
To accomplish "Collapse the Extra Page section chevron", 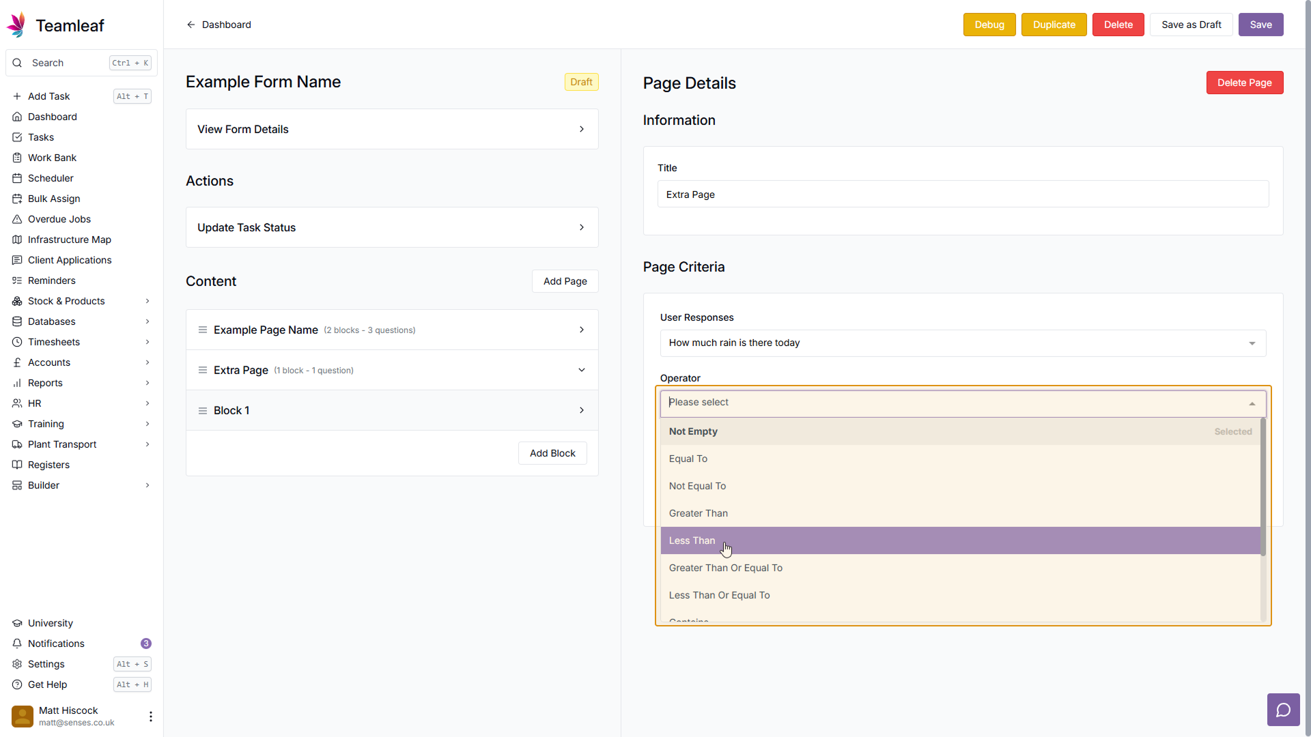I will pyautogui.click(x=582, y=370).
